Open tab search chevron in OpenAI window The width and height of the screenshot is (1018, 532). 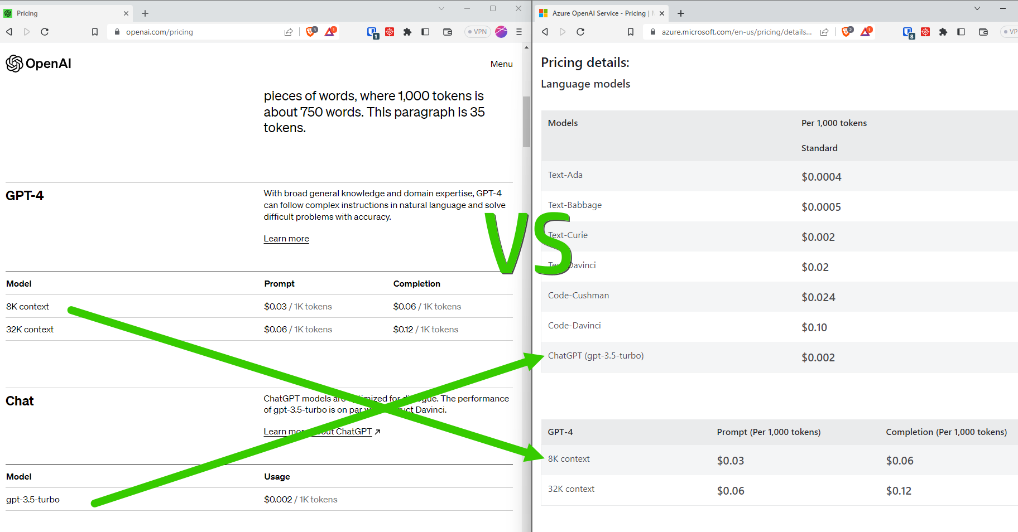point(441,8)
